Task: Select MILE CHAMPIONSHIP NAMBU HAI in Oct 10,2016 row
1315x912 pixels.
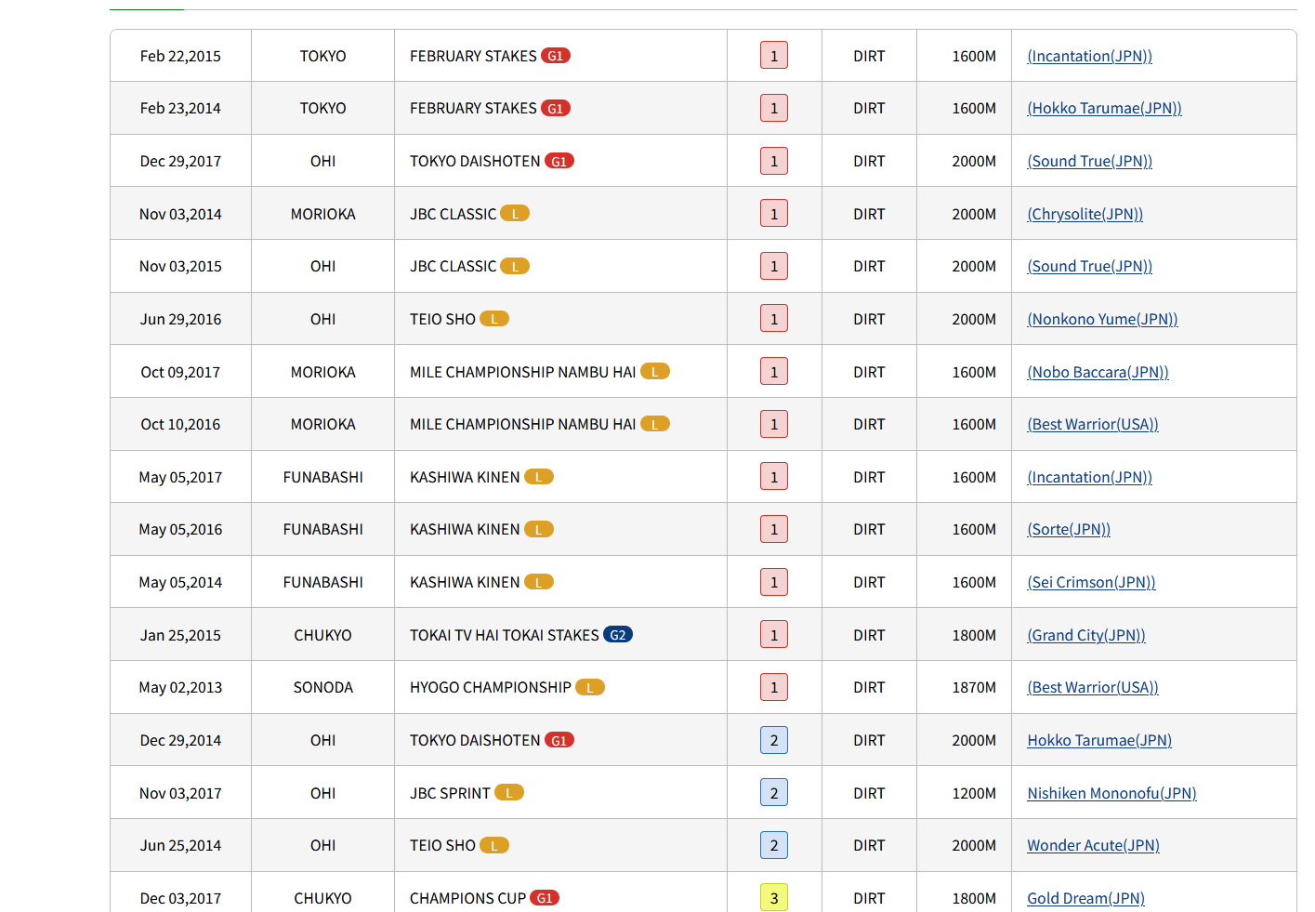Action: tap(523, 425)
